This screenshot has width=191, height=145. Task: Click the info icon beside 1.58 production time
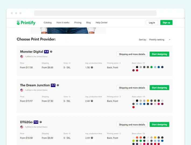point(92,67)
